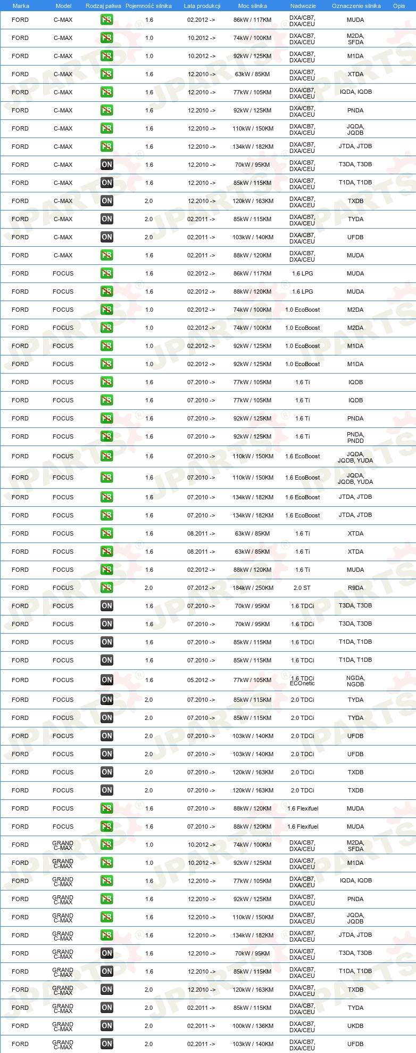Click 1.6 LPG in the 86kW / 117KM row
416x1053 pixels.
point(303,273)
